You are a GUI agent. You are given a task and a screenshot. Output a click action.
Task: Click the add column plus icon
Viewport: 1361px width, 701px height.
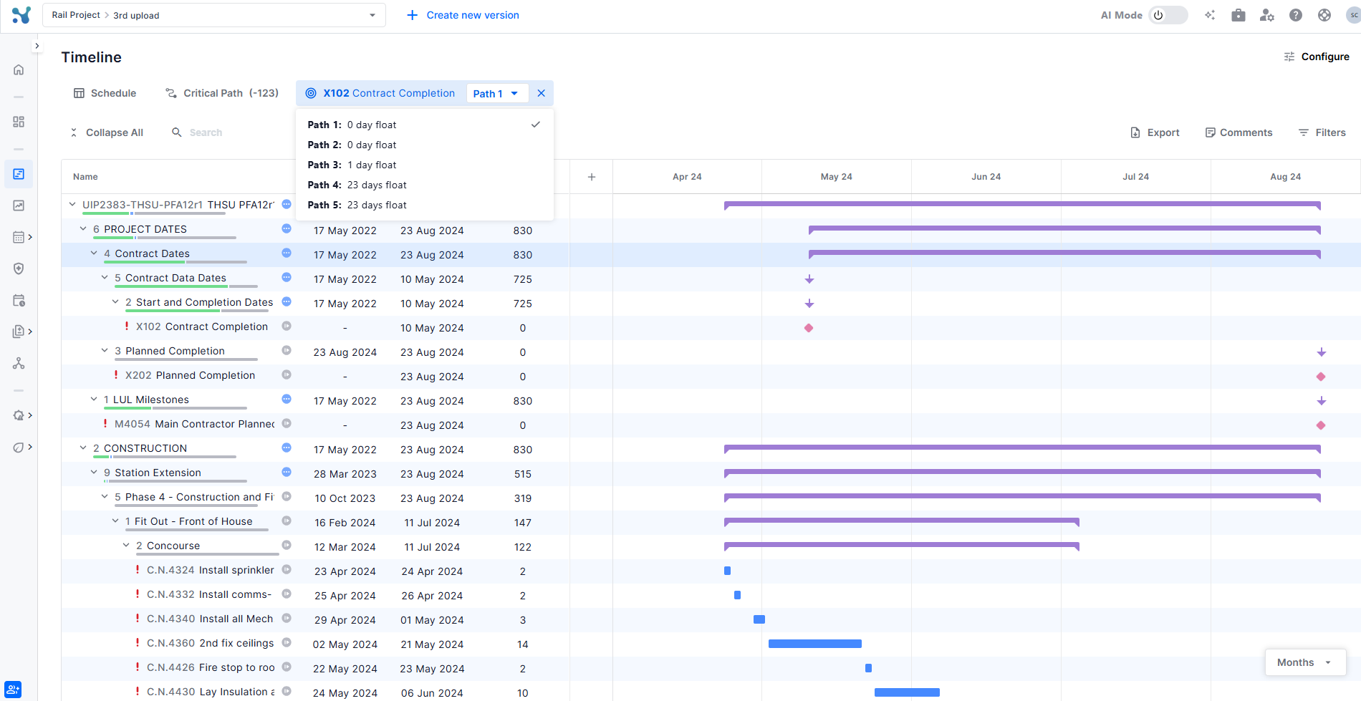[591, 177]
